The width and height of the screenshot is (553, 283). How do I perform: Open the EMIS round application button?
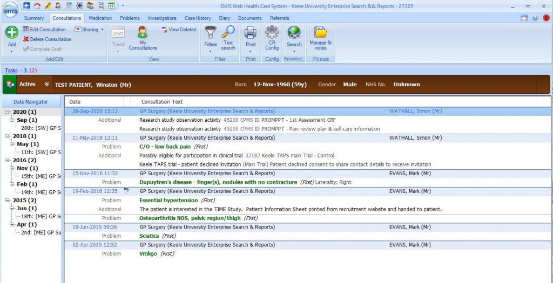[10, 10]
